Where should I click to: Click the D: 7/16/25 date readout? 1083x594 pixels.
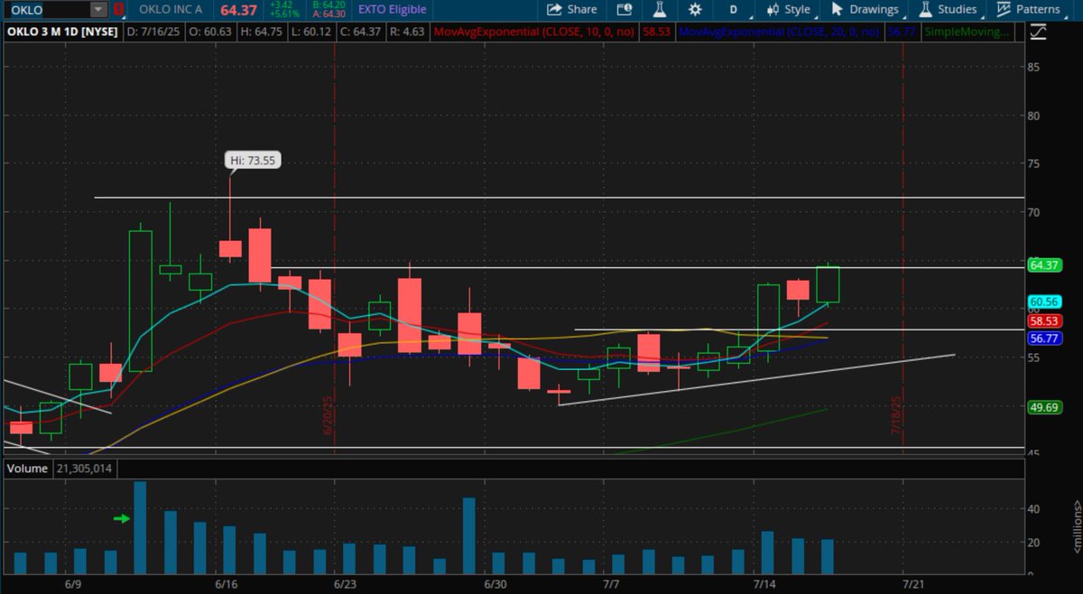tap(154, 32)
